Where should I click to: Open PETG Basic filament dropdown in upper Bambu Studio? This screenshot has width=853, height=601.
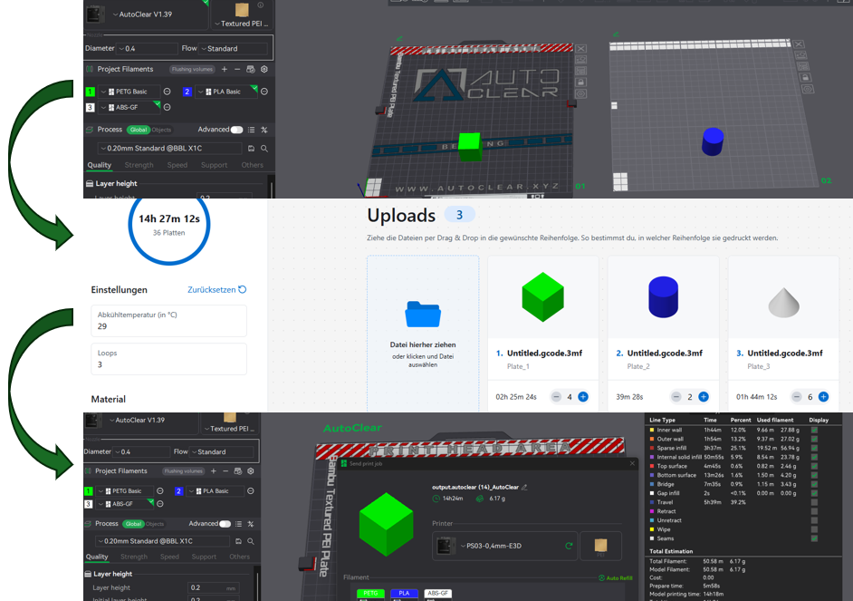coord(130,92)
